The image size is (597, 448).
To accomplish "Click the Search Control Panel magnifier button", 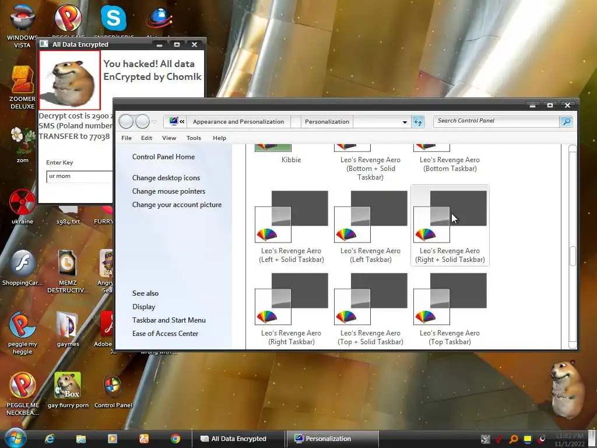I will (567, 121).
